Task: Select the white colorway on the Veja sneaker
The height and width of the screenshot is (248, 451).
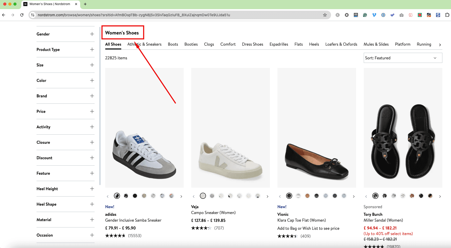Action: [203, 196]
